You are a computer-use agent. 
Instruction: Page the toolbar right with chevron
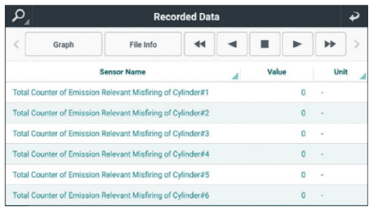pyautogui.click(x=356, y=44)
